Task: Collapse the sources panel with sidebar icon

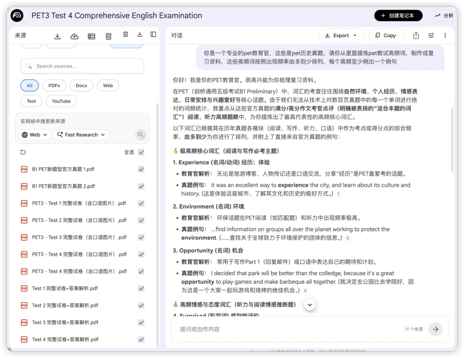Action: tap(153, 34)
